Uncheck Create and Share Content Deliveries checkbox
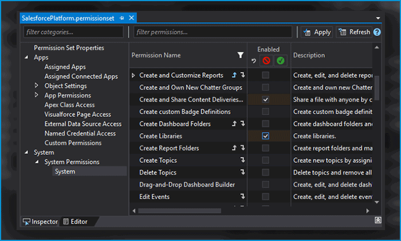Viewport: 401px width, 241px height. pos(266,99)
